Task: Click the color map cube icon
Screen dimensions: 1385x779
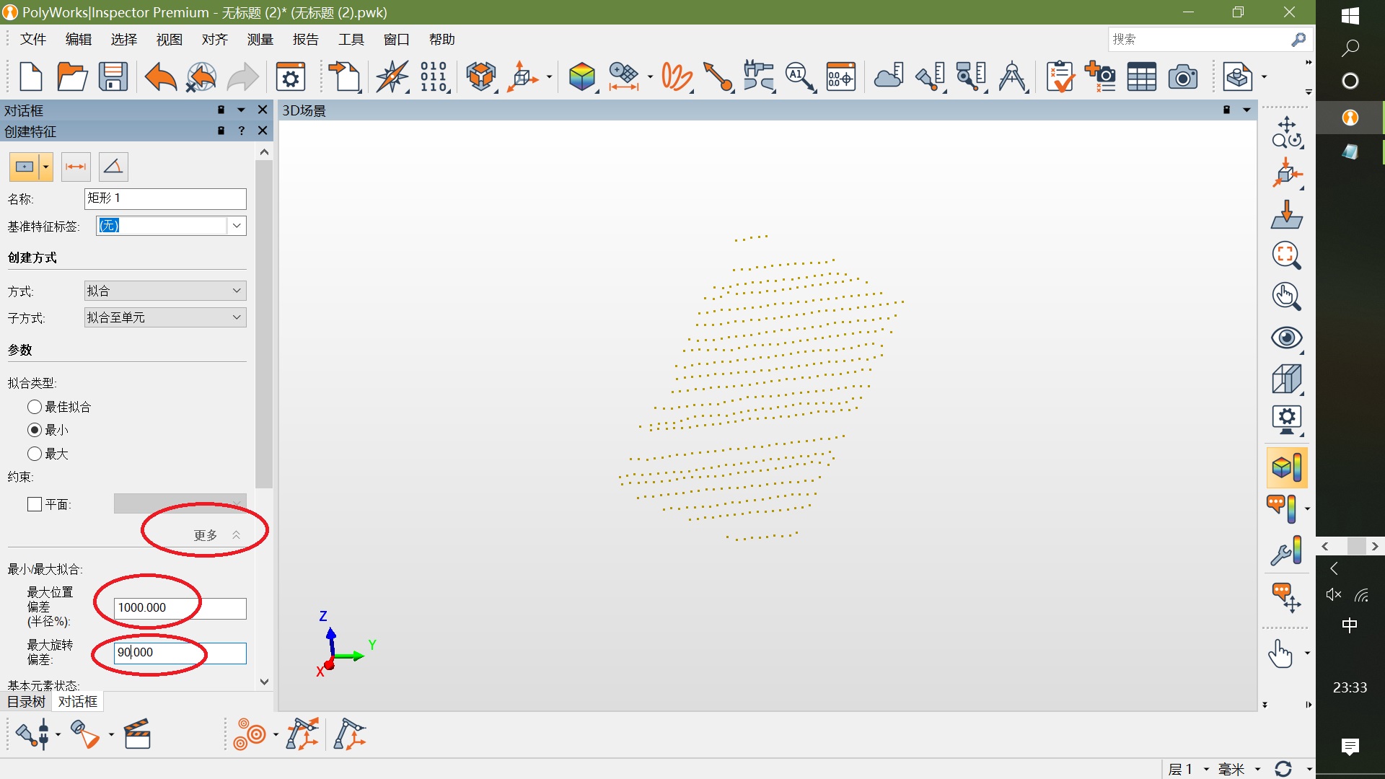Action: pyautogui.click(x=581, y=76)
